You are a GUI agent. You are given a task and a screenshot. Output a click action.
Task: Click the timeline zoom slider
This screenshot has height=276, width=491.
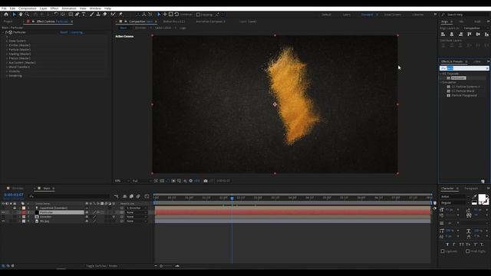166,266
